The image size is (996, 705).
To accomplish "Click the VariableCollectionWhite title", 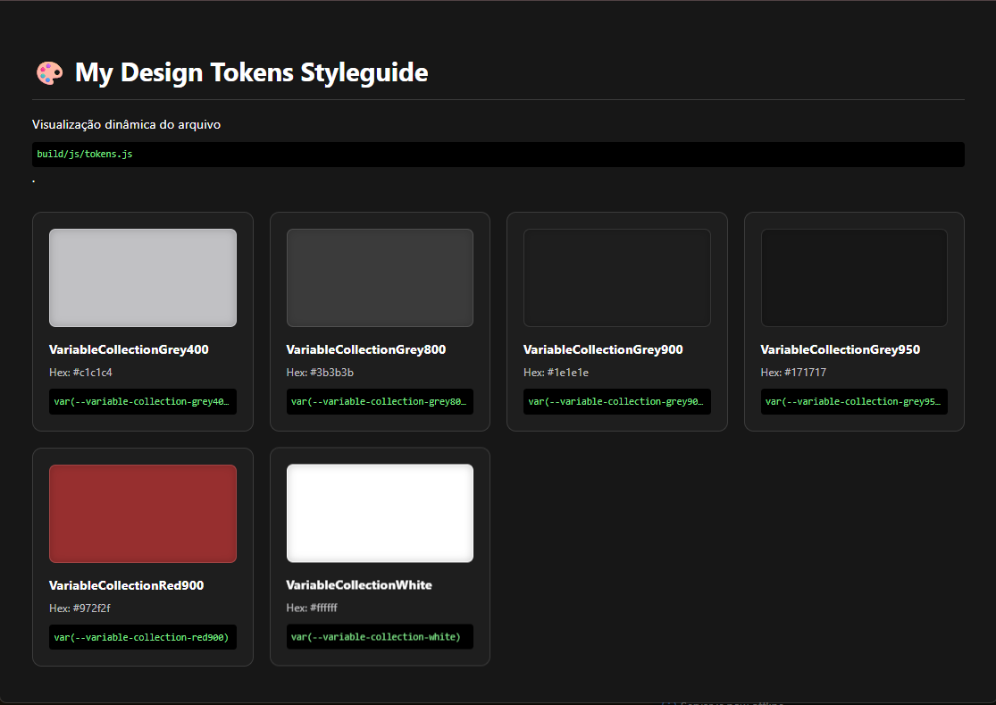I will point(359,585).
